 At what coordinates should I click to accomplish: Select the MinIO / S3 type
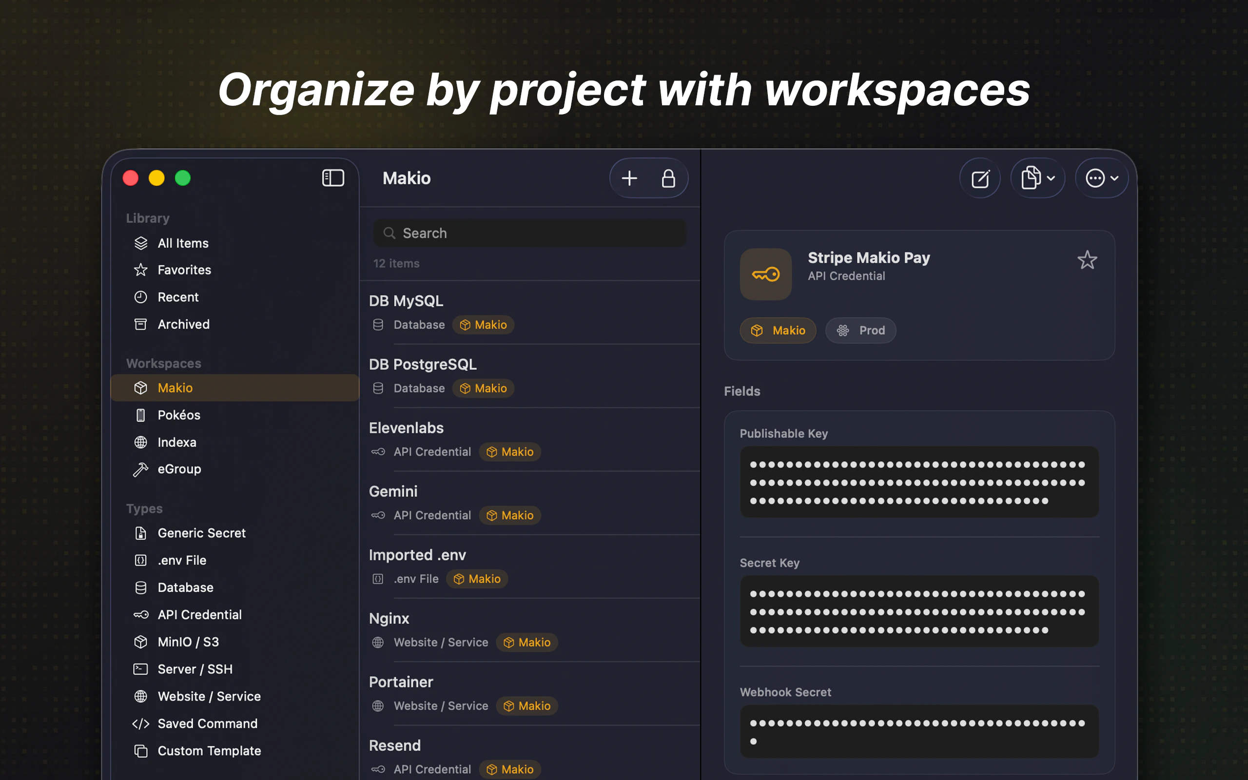(x=189, y=642)
